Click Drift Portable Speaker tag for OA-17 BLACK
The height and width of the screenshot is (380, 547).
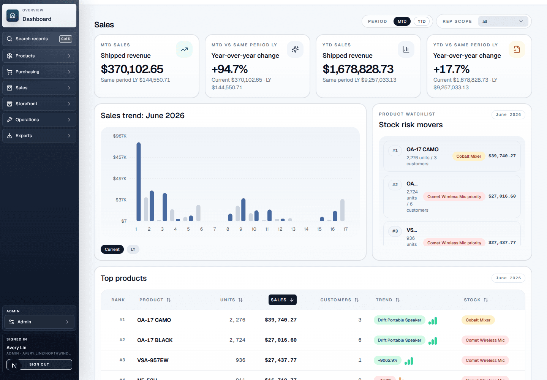(x=400, y=340)
